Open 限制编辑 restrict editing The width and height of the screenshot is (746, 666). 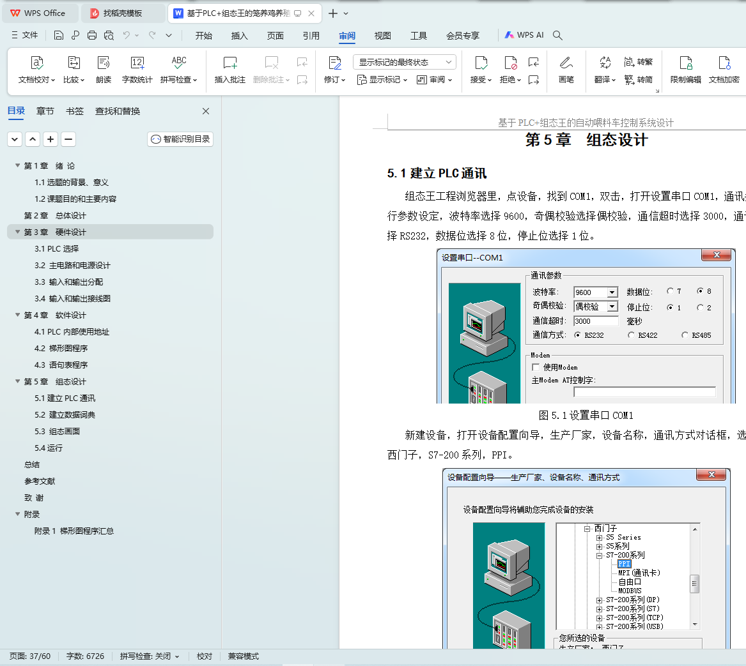click(x=685, y=70)
